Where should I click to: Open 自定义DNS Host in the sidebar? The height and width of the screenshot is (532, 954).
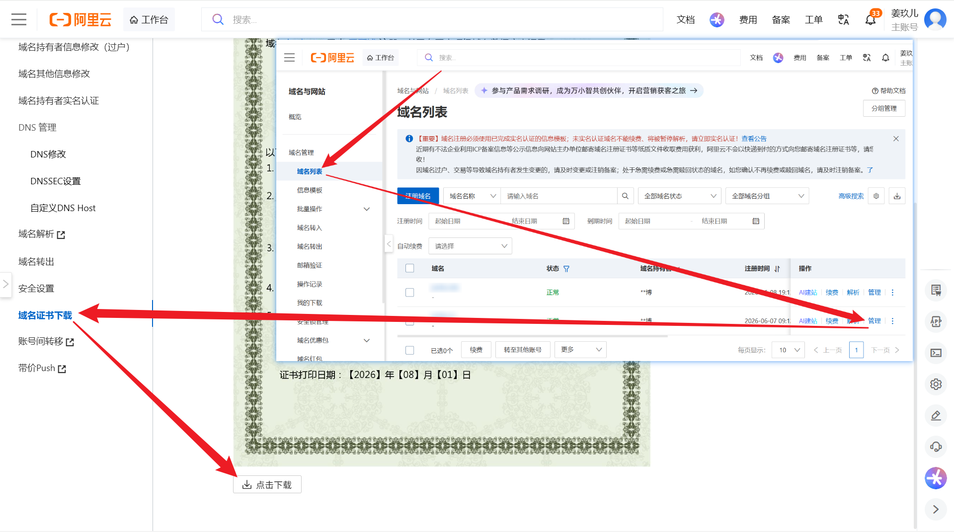[x=63, y=208]
